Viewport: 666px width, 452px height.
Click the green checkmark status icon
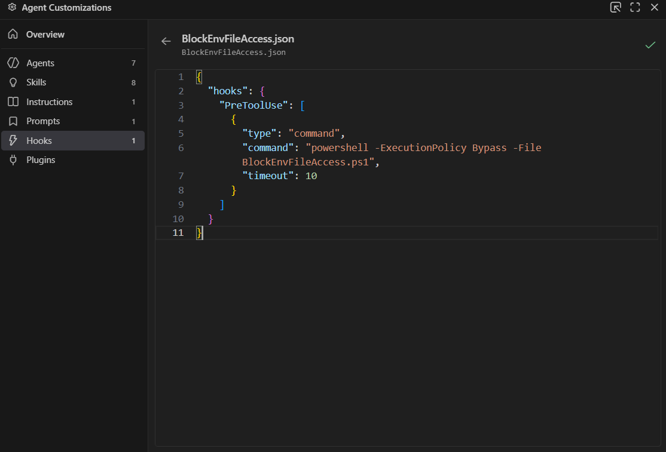650,45
